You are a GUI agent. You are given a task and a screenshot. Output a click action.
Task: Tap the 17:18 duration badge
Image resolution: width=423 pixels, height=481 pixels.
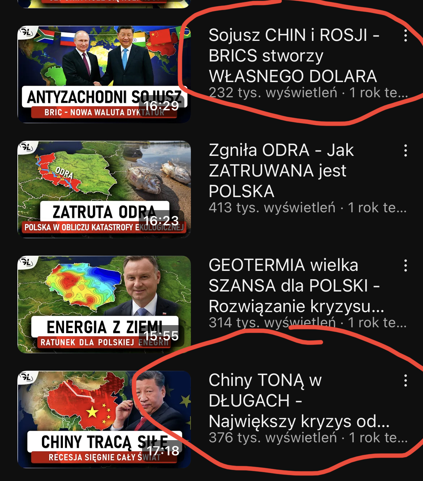coord(163,451)
